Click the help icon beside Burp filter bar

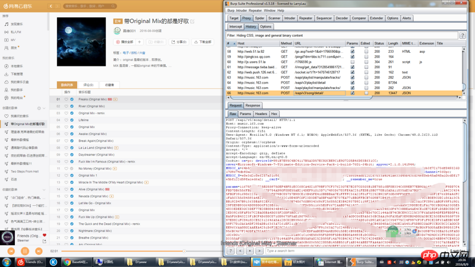pos(463,36)
